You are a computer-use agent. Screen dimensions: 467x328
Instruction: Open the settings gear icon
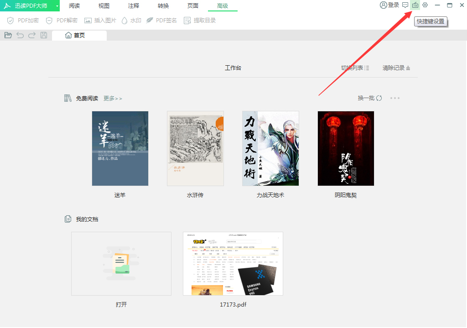click(x=425, y=6)
